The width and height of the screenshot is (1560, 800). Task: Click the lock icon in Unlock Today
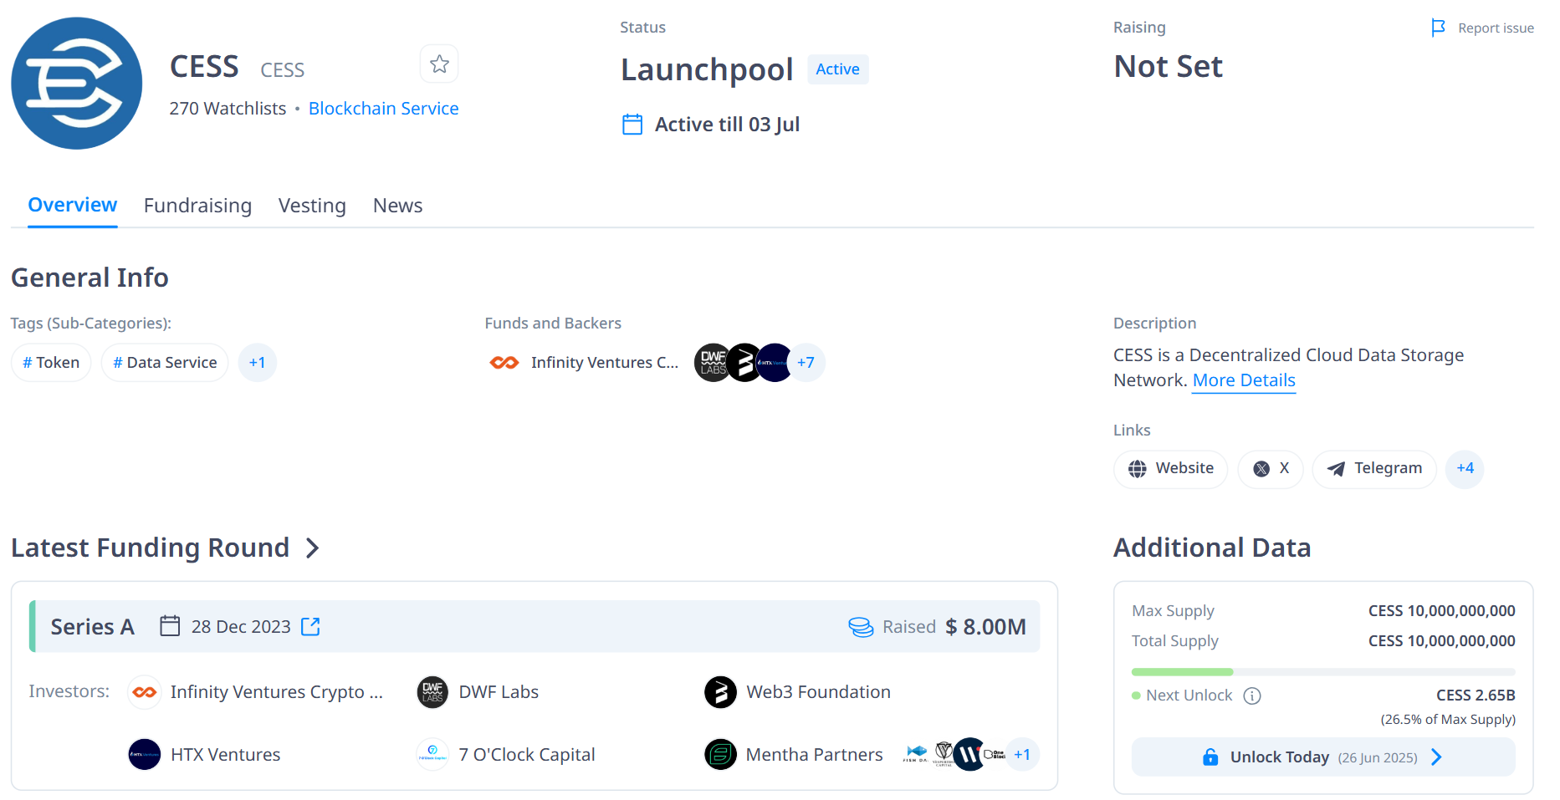click(1210, 757)
